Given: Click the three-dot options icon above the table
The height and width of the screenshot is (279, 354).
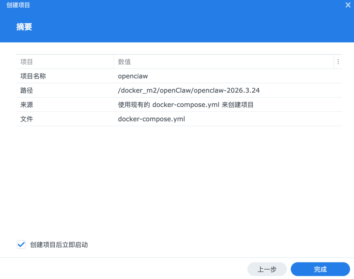Looking at the screenshot, I should (338, 61).
